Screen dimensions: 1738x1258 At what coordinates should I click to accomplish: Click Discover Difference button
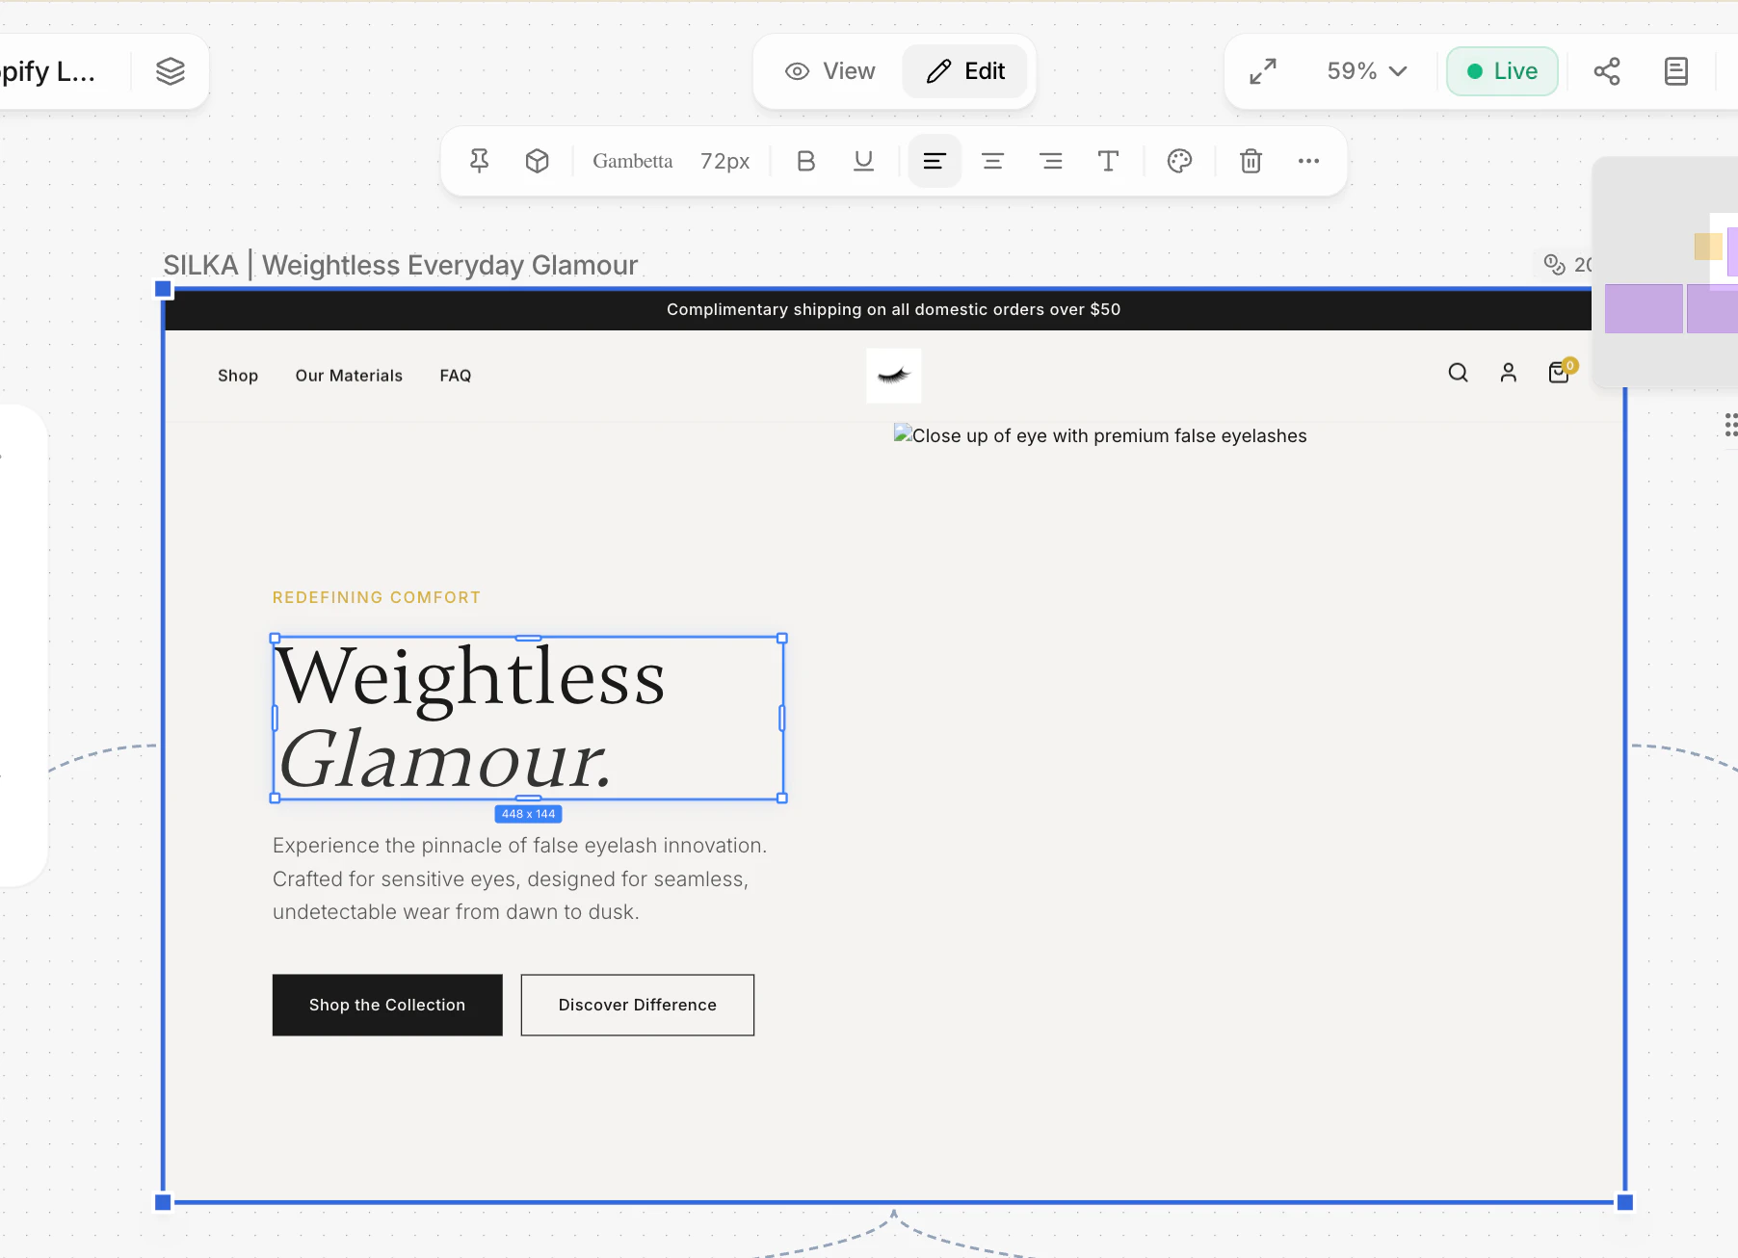pos(638,1005)
